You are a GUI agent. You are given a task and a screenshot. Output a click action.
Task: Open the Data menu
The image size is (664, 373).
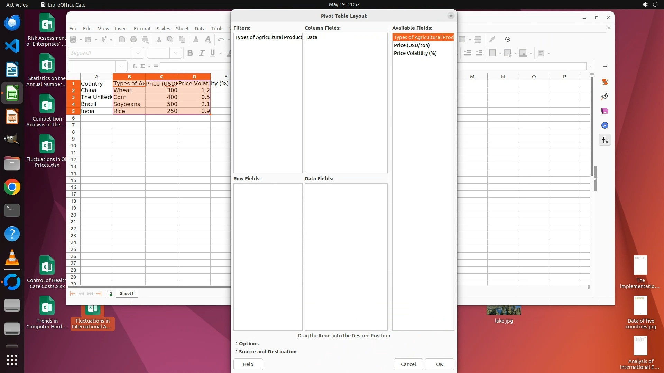click(x=200, y=29)
